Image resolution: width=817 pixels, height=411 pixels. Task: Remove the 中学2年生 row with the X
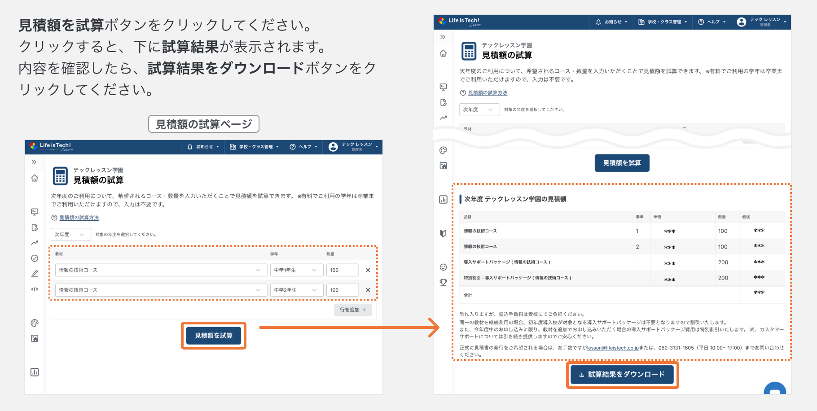(368, 289)
